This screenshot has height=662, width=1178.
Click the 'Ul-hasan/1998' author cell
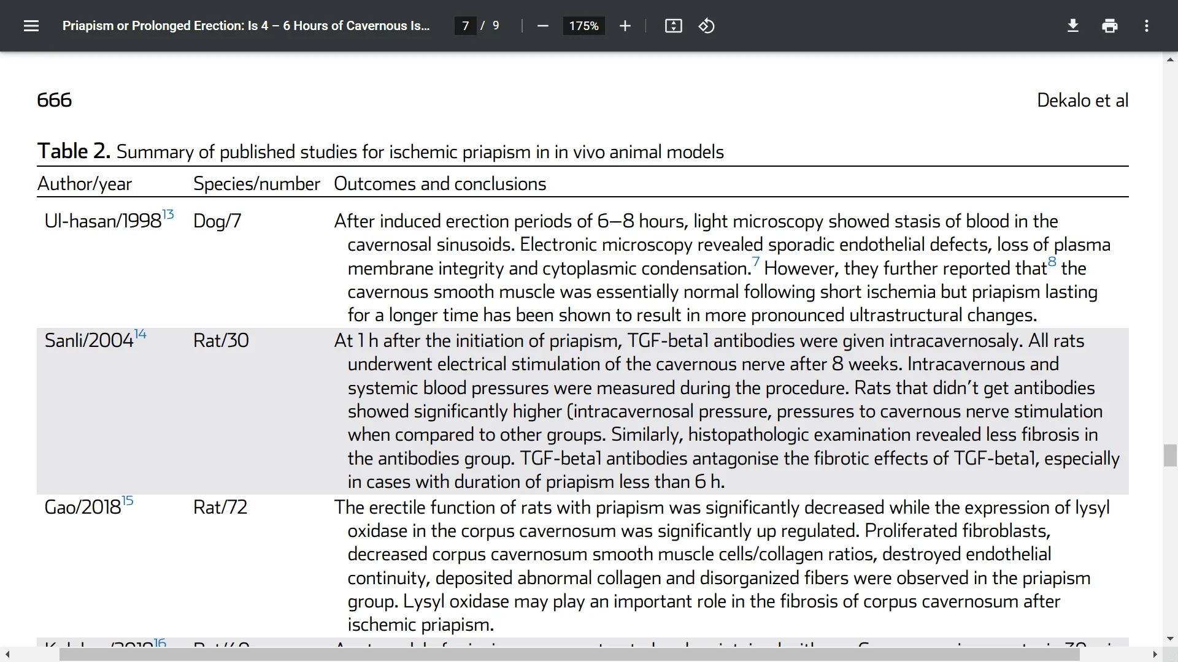coord(103,221)
